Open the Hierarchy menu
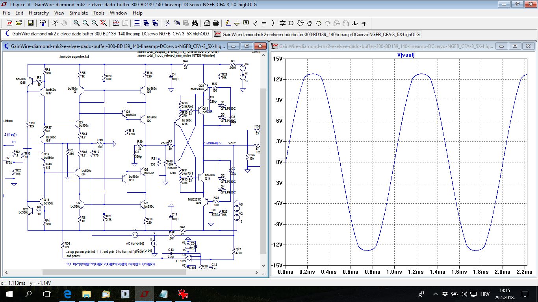 [x=39, y=13]
